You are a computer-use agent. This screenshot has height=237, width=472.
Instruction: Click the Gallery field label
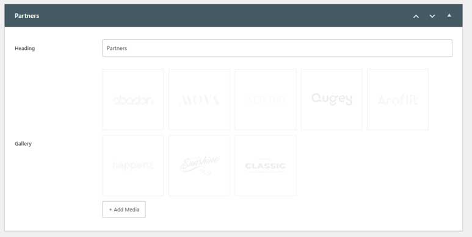pos(23,144)
